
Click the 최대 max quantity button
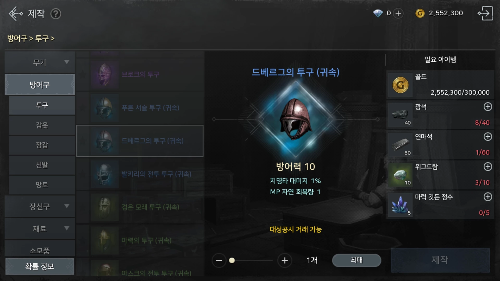(357, 260)
